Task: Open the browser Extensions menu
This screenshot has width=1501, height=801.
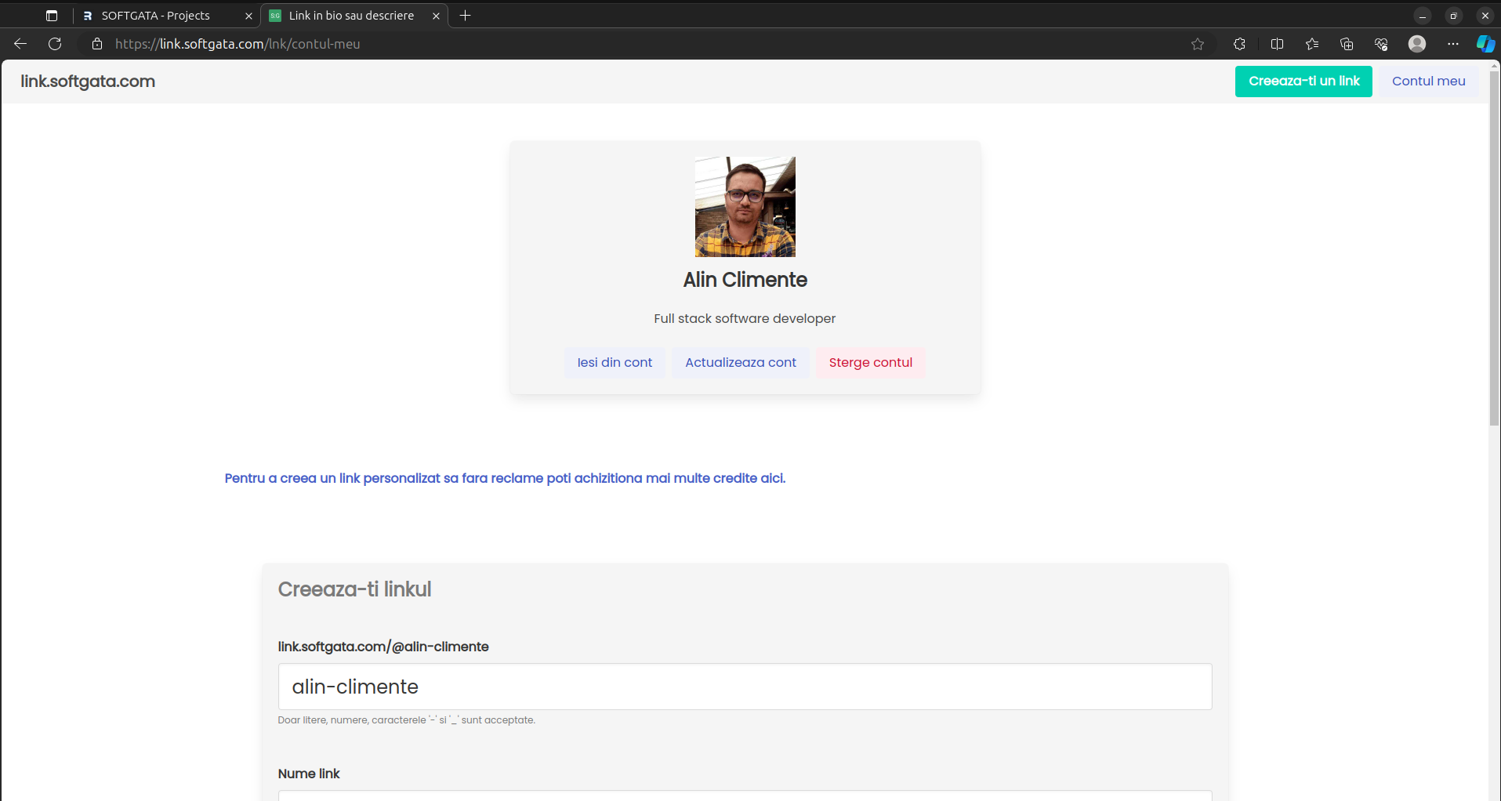Action: pyautogui.click(x=1239, y=44)
